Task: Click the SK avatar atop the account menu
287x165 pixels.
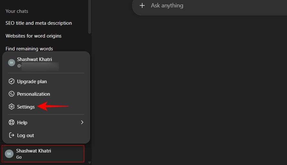Action: (x=12, y=62)
